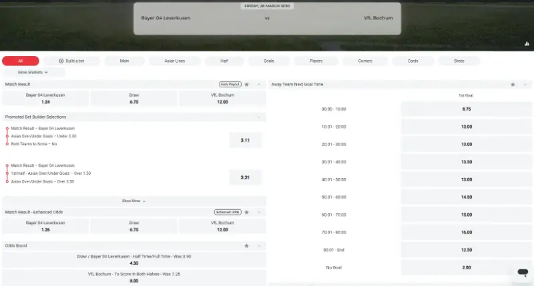Screen dimensions: 534x286
Task: Bet 20:01 - 30:00 goal time odds
Action: point(466,144)
